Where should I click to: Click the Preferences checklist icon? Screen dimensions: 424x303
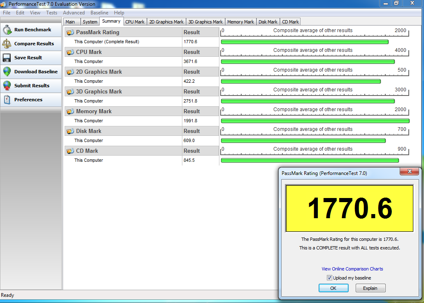7,100
